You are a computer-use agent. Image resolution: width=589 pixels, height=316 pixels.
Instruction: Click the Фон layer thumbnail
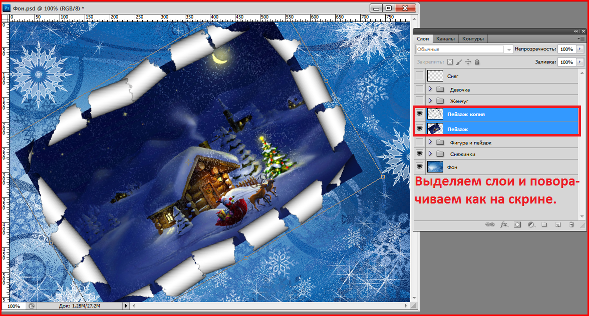(435, 167)
